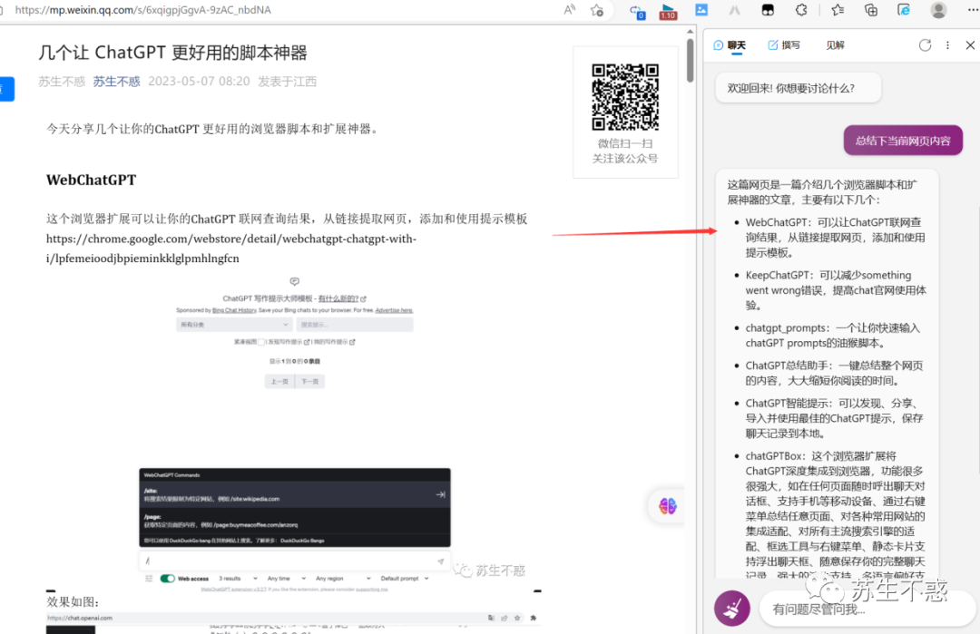The height and width of the screenshot is (634, 980).
Task: Open sidebar more-options vertical dots
Action: pyautogui.click(x=947, y=45)
